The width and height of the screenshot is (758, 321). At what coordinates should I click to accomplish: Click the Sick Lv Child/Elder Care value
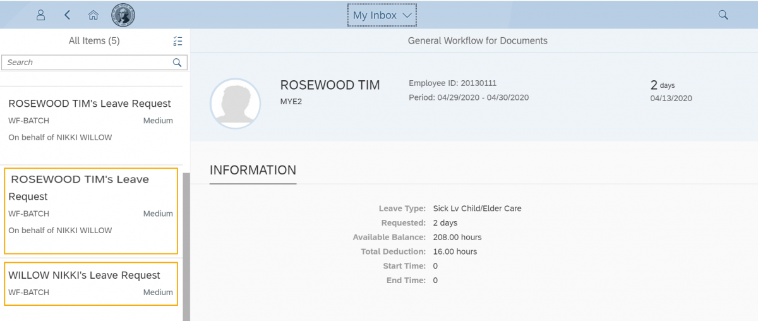[477, 209]
